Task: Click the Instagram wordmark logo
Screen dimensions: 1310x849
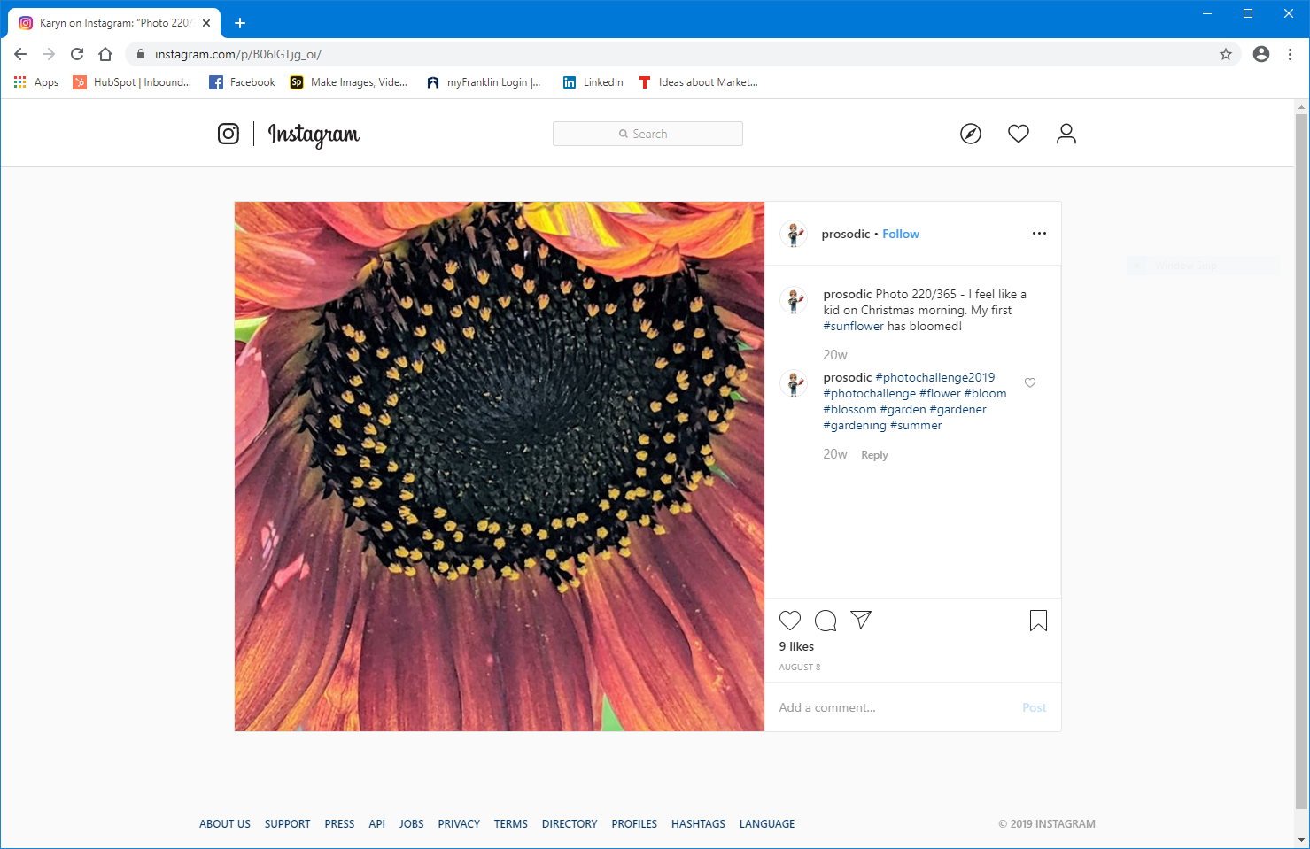Action: coord(314,135)
